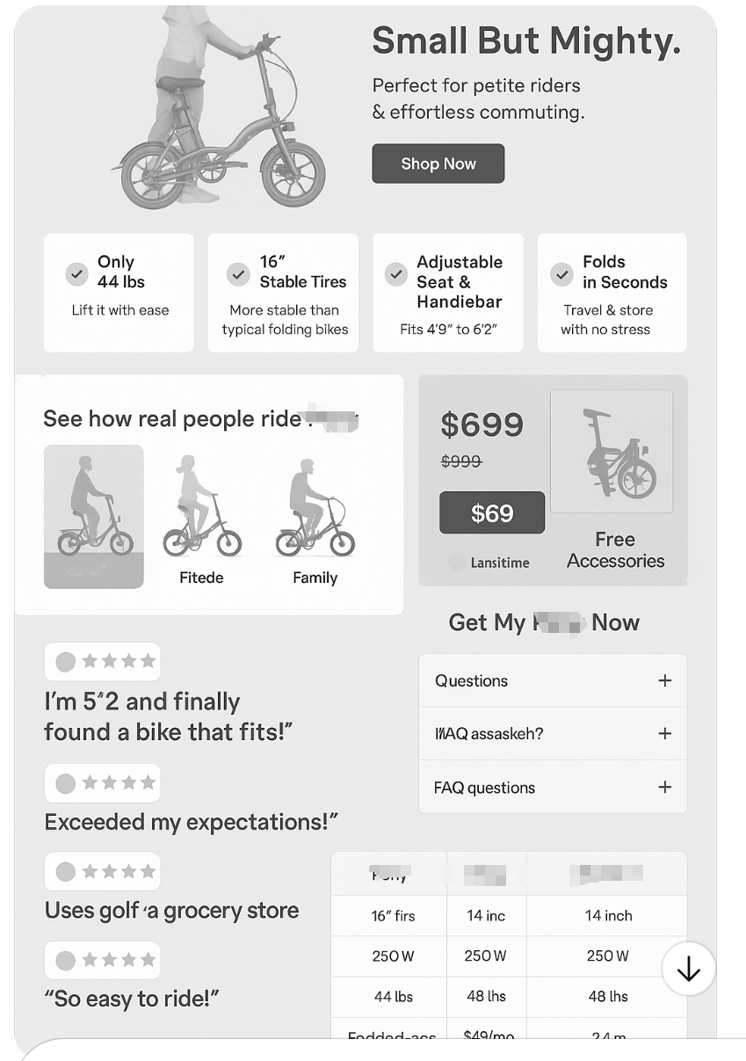Open the Free Accessories bike thumbnail

coord(612,452)
